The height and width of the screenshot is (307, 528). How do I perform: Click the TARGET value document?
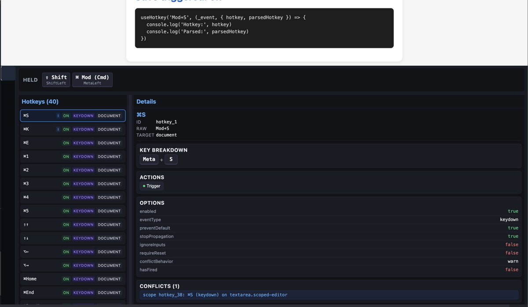pyautogui.click(x=166, y=135)
